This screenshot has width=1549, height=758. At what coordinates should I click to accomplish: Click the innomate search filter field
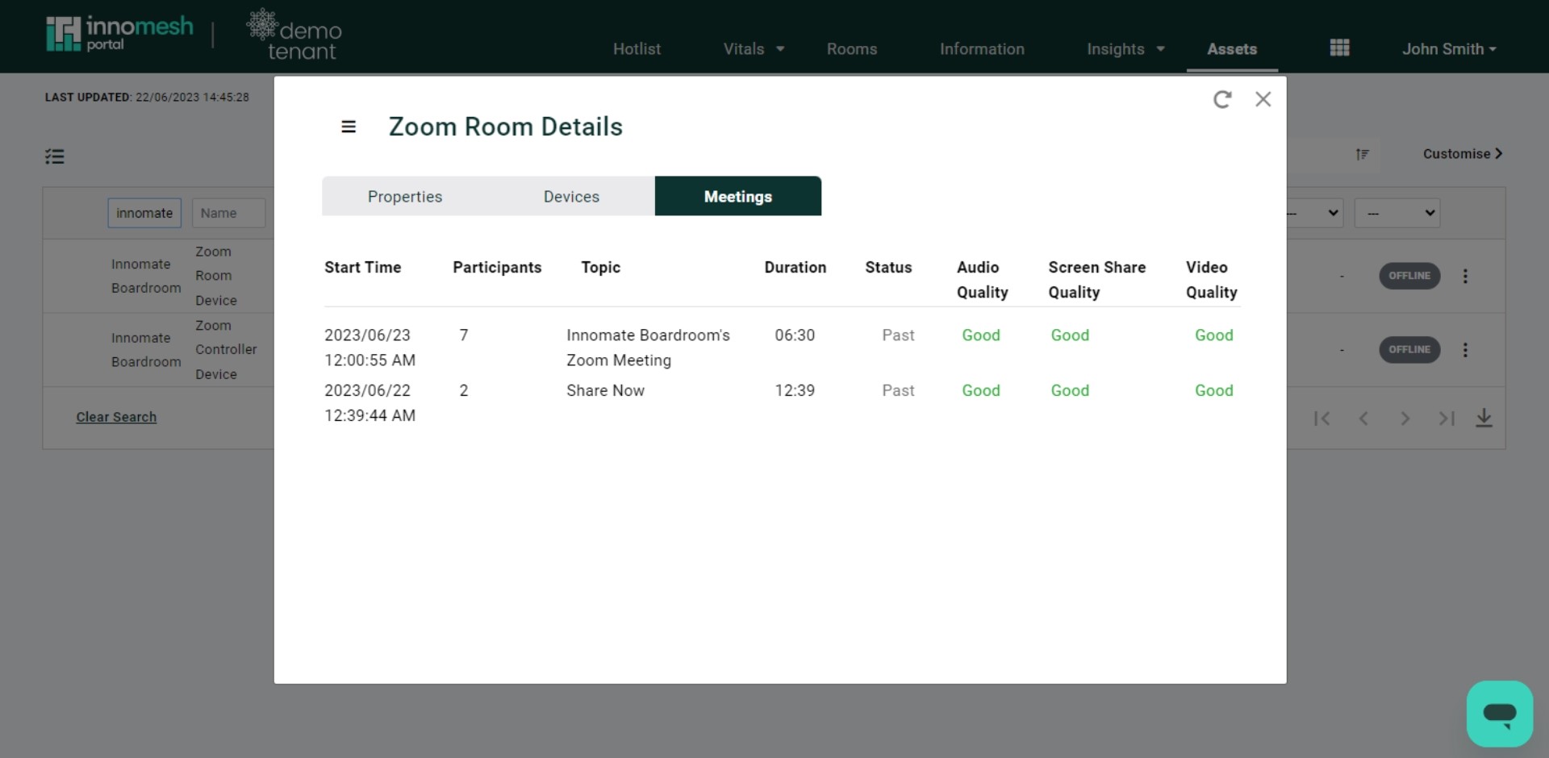[144, 213]
